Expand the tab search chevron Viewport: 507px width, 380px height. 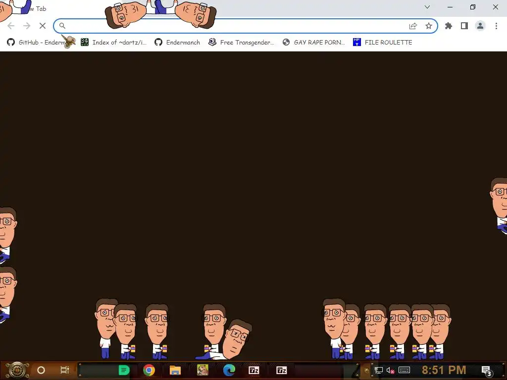click(427, 7)
